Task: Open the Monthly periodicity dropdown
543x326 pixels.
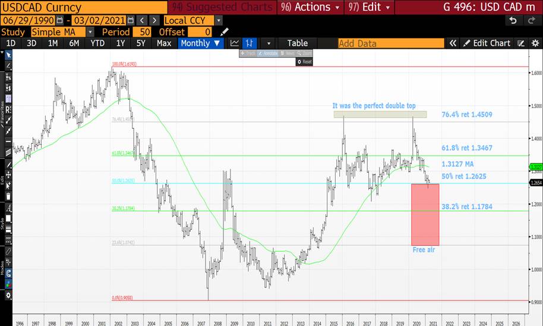Action: [x=201, y=43]
